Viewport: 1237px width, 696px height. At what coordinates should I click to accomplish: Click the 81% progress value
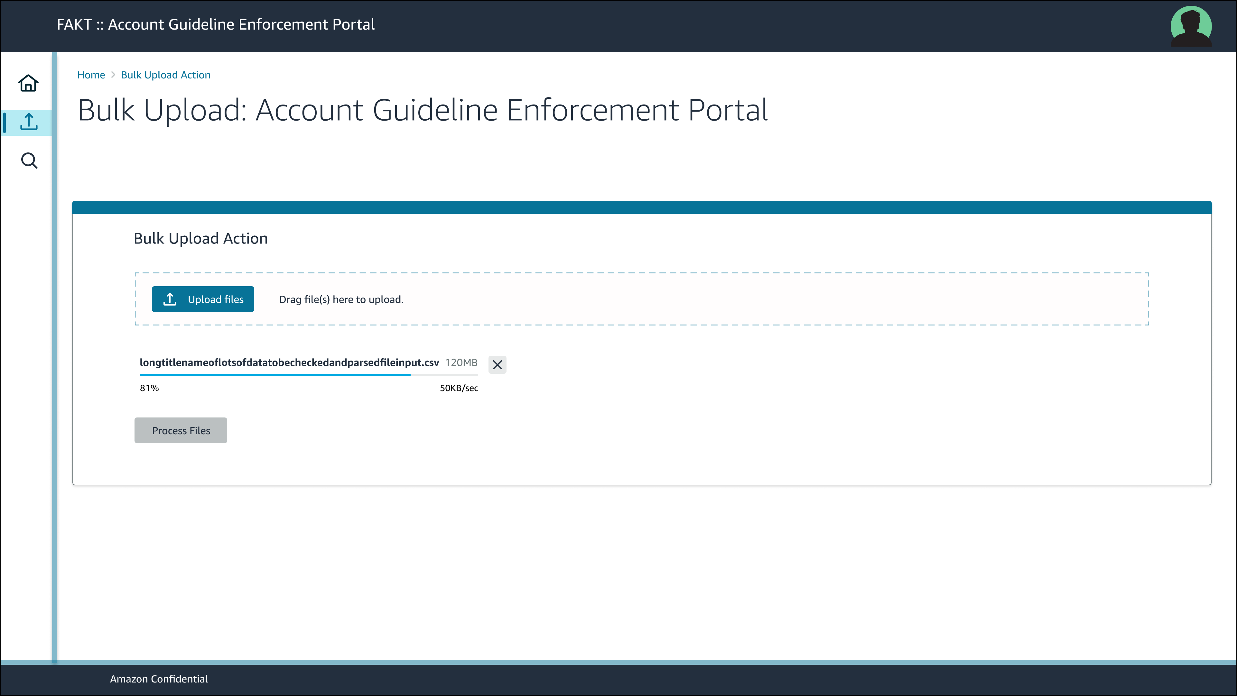pos(149,388)
